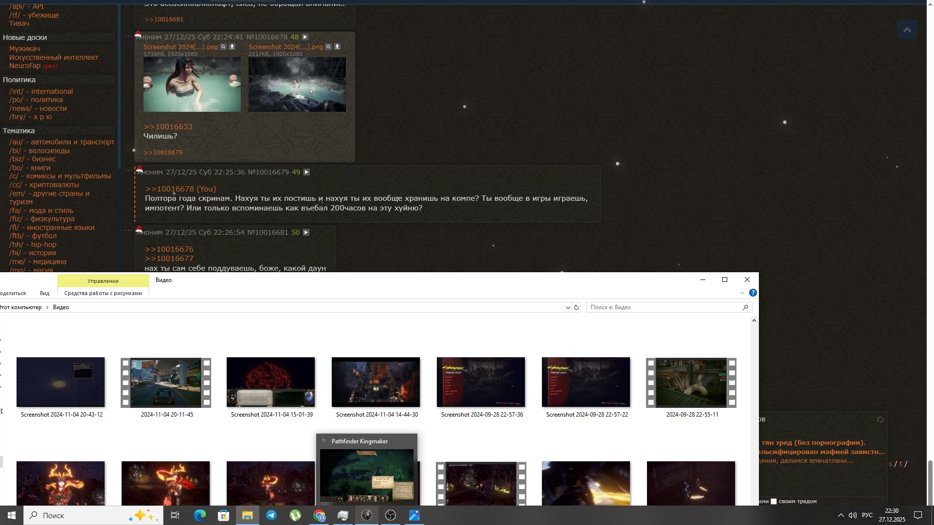
Task: Expand address bar history dropdown arrow
Action: [x=568, y=307]
